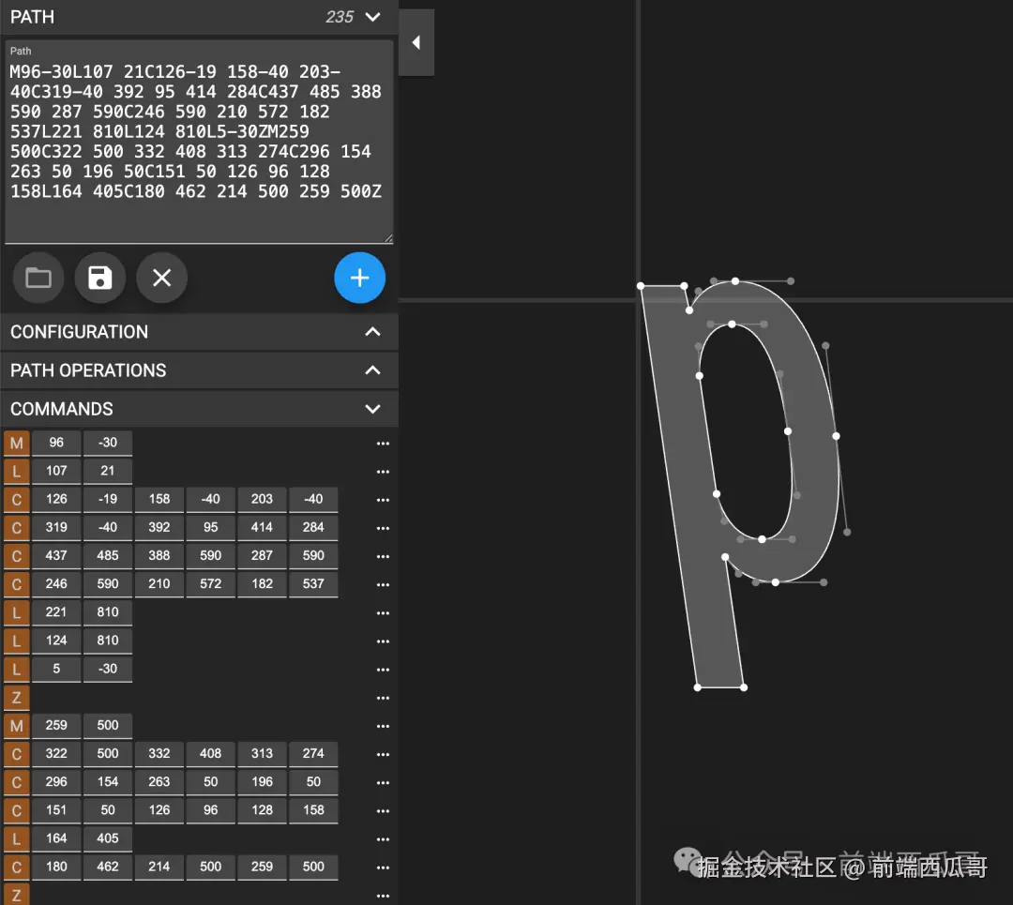Edit the 408 value in C 322 row
The width and height of the screenshot is (1013, 905).
pos(210,754)
